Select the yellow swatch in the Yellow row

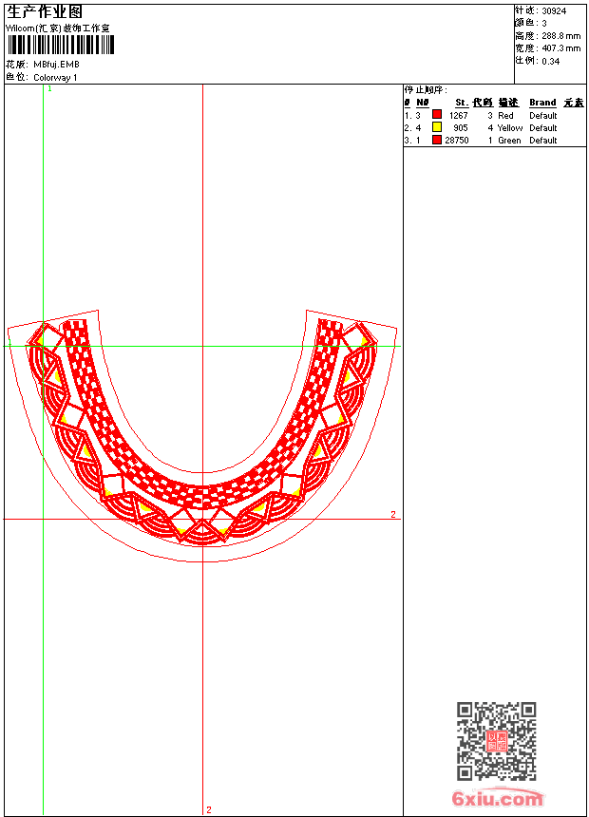[436, 127]
